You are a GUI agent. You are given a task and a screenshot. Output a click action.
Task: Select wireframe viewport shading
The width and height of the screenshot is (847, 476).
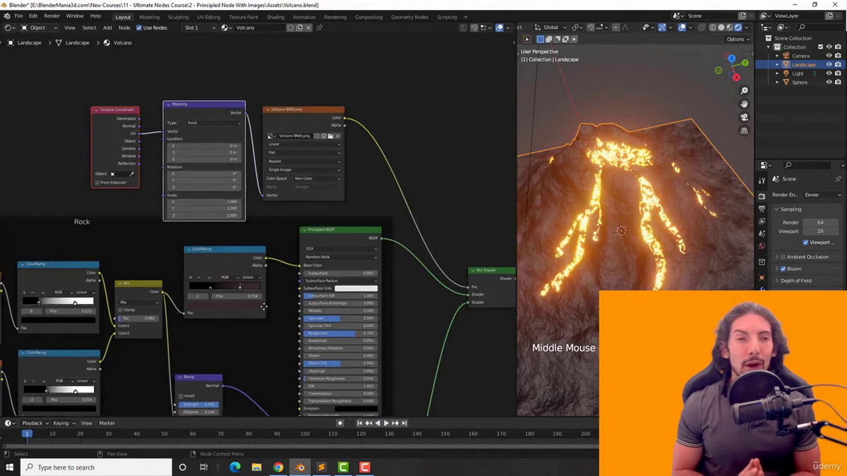[713, 28]
